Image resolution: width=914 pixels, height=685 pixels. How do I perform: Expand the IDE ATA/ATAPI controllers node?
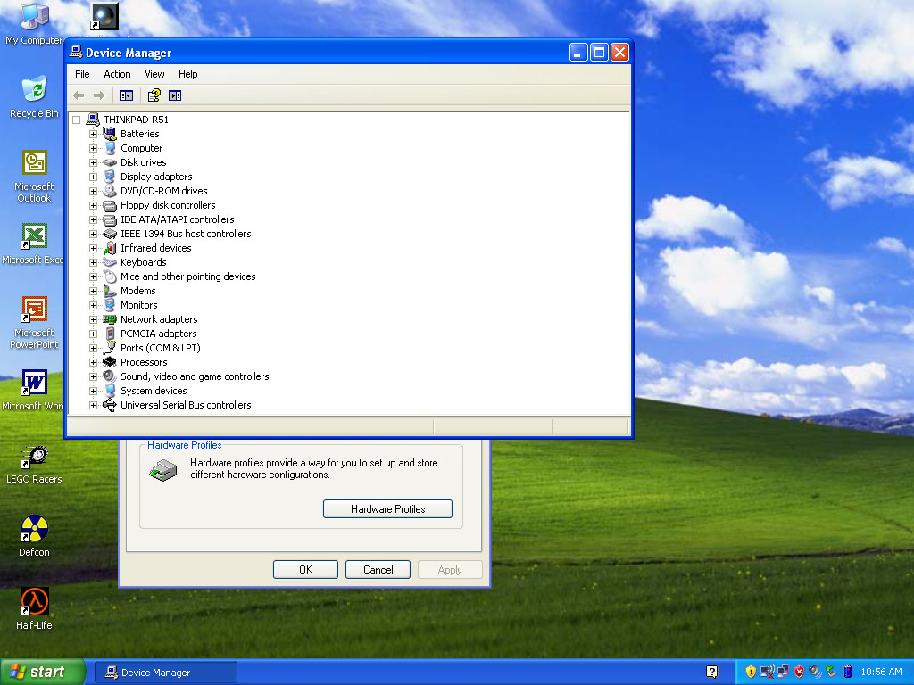(93, 219)
